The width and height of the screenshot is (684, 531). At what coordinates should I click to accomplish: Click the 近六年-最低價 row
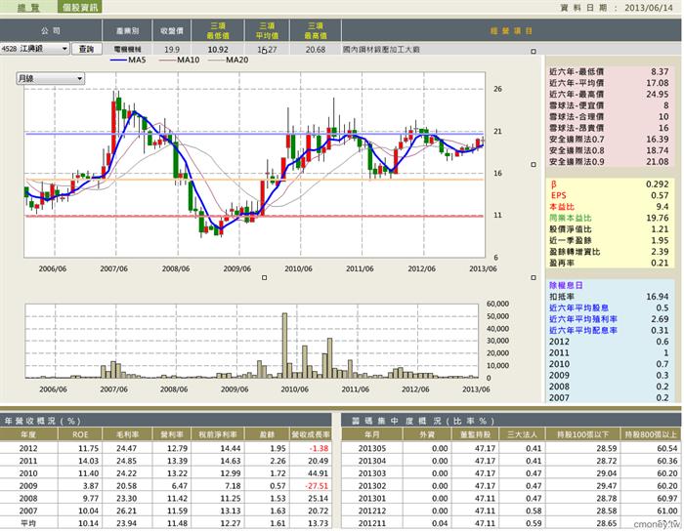coord(609,71)
